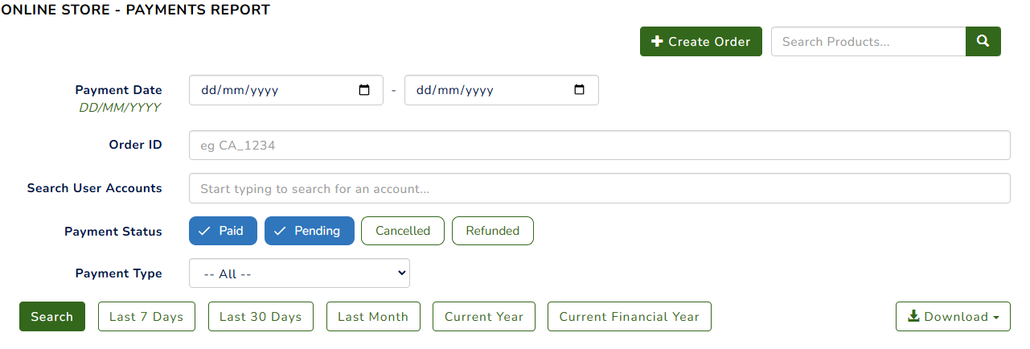Enable the Cancelled payment status filter
The width and height of the screenshot is (1030, 349).
403,231
